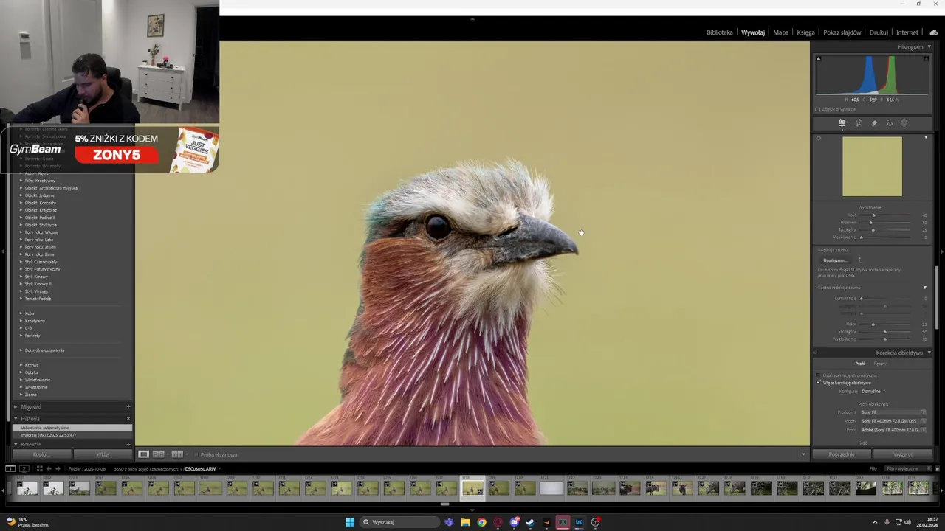Switch to Mapa module
The width and height of the screenshot is (945, 531).
781,32
